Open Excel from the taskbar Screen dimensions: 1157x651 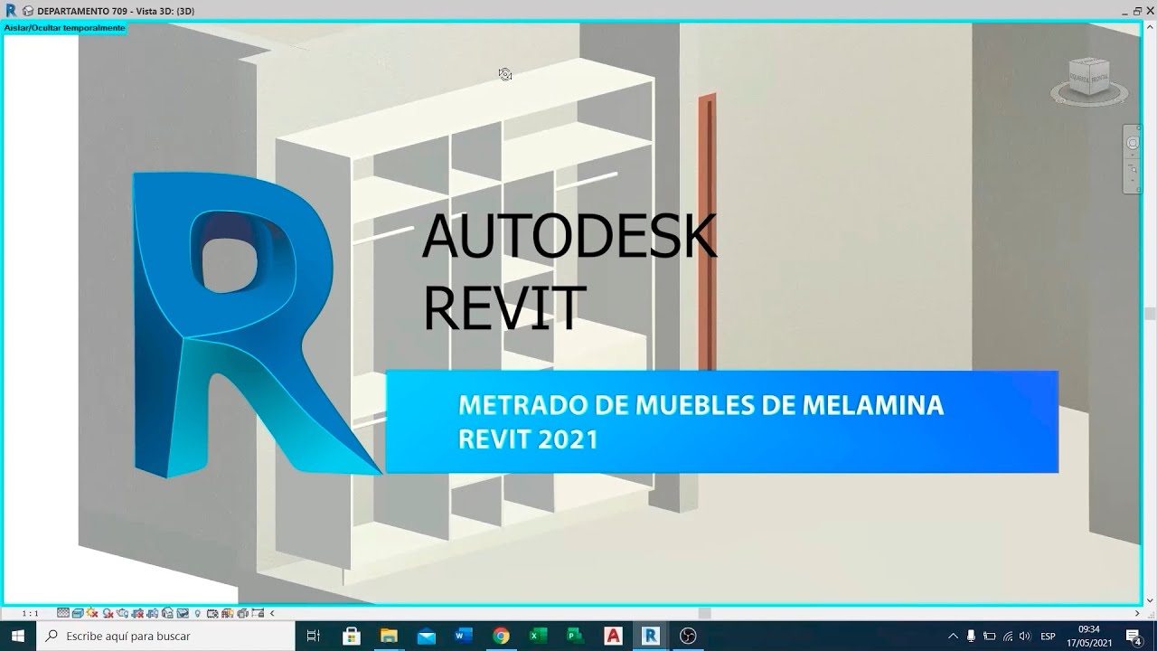(538, 636)
